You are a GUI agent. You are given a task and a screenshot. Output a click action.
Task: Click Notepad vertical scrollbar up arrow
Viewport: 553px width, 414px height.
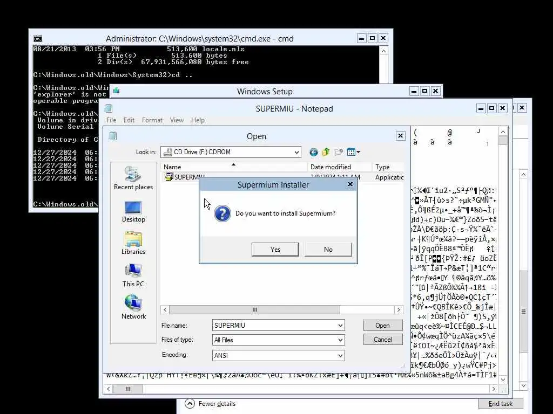pos(503,132)
